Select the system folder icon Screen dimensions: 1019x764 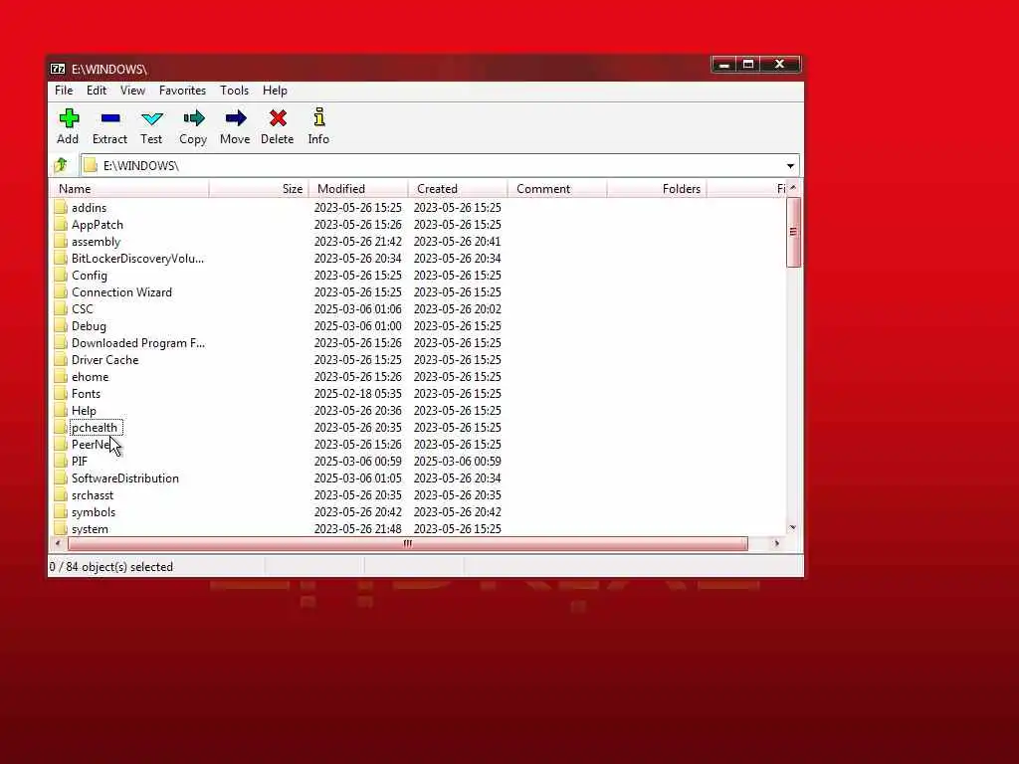click(x=61, y=528)
